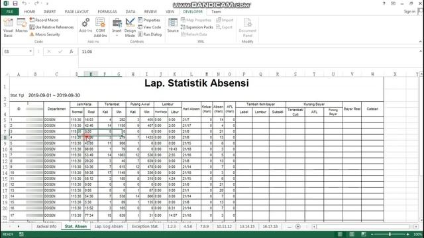This screenshot has height=238, width=424.
Task: Switch to the REVIEW ribbon tab
Action: [150, 12]
